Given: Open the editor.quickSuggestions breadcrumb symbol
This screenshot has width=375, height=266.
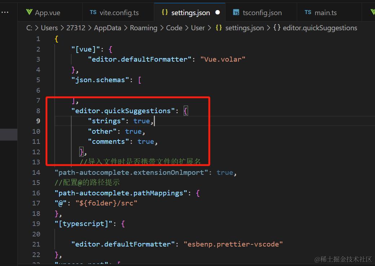Looking at the screenshot, I should pos(320,28).
